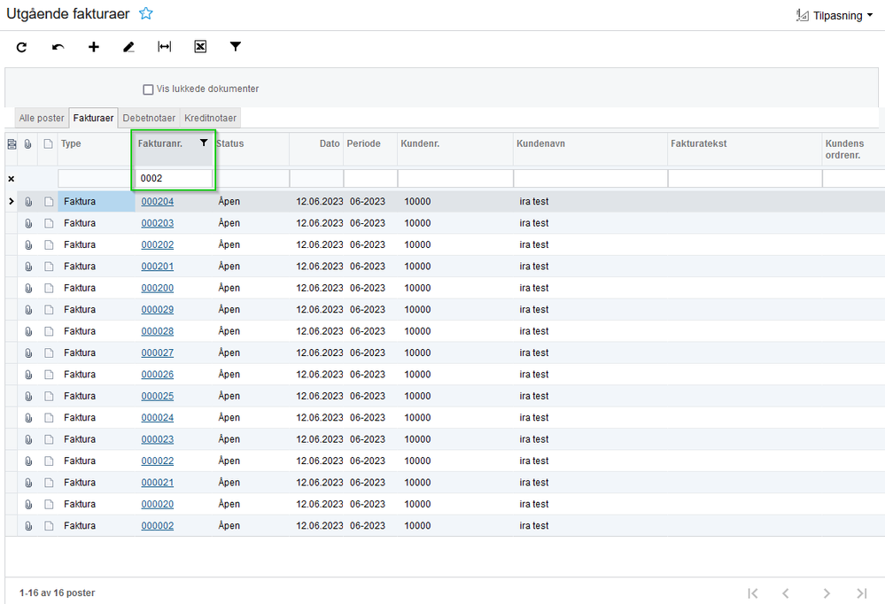Image resolution: width=885 pixels, height=604 pixels.
Task: Go to the last page
Action: (x=861, y=593)
